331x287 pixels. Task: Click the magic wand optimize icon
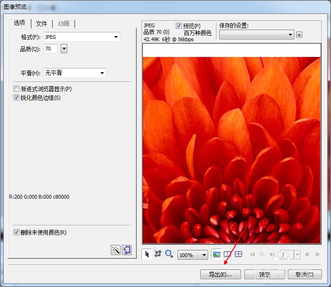(x=115, y=250)
